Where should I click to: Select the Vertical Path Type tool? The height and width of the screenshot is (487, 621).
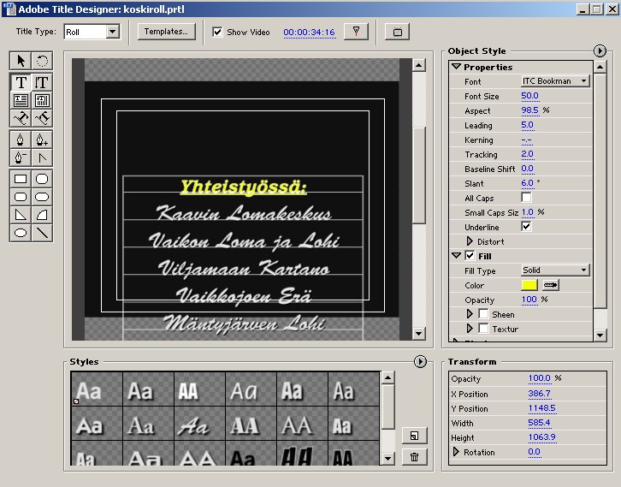(x=42, y=118)
